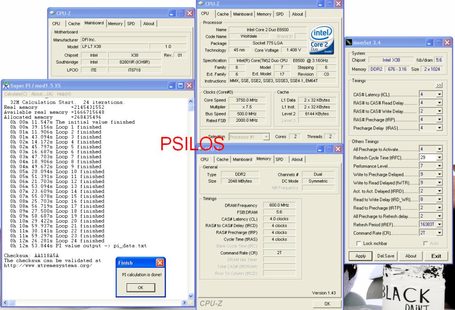The image size is (455, 310).
Task: Select About tab in bottom CPU-Z Memory window
Action: pos(297,159)
